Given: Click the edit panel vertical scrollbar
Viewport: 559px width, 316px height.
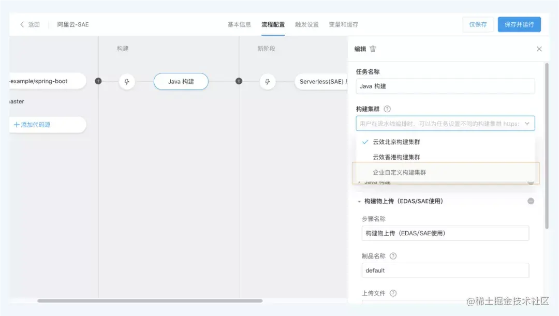Looking at the screenshot, I should (547, 146).
